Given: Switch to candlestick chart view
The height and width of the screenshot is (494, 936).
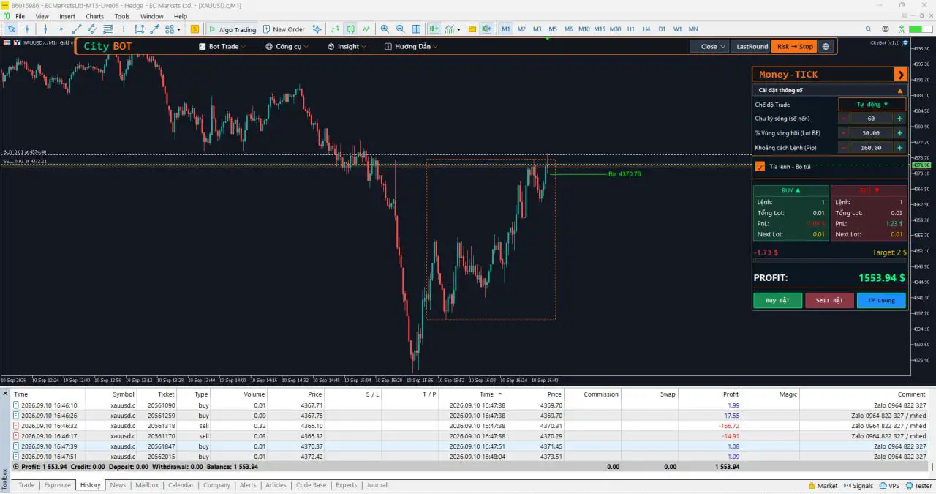Looking at the screenshot, I should pyautogui.click(x=350, y=29).
